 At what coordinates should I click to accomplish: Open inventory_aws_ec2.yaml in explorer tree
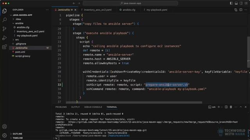click(30, 31)
